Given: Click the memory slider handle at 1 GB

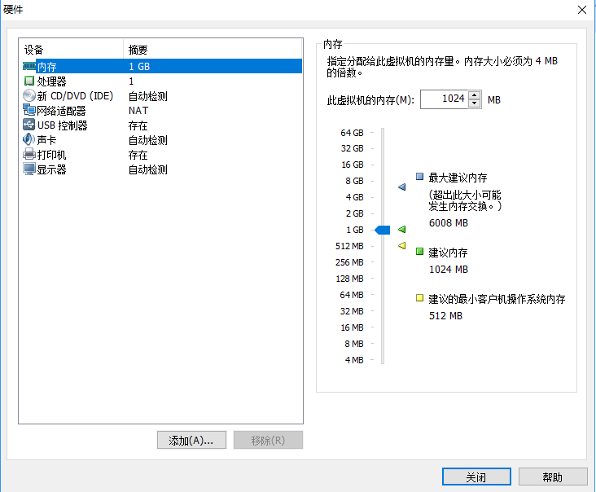Looking at the screenshot, I should [383, 230].
